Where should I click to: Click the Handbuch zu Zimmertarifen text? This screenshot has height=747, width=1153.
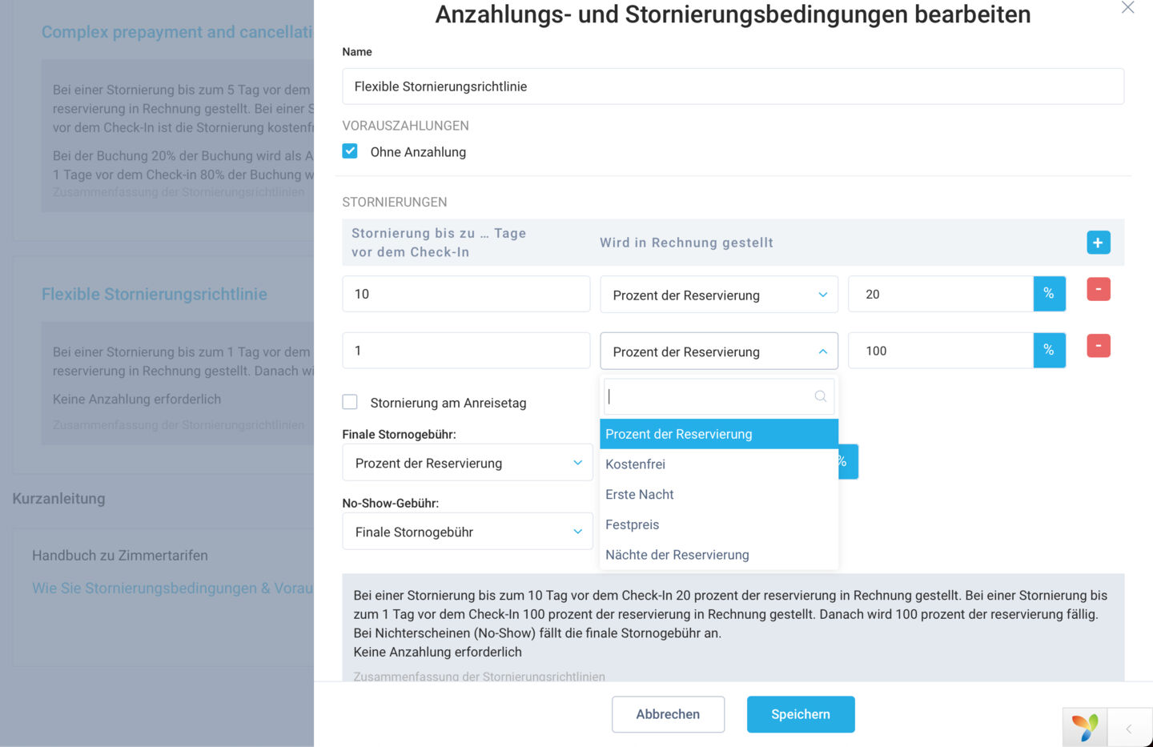coord(120,556)
